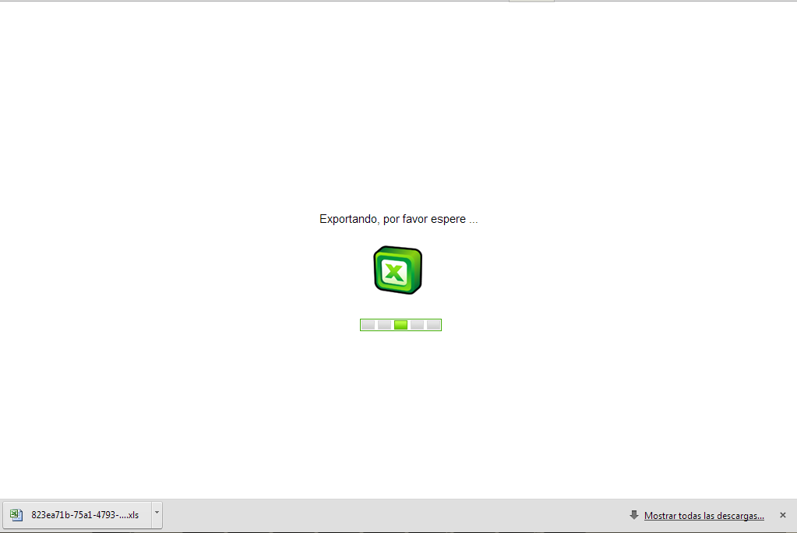Image resolution: width=797 pixels, height=533 pixels.
Task: Click the download arrow icon beside Mostrar todas
Action: click(634, 515)
